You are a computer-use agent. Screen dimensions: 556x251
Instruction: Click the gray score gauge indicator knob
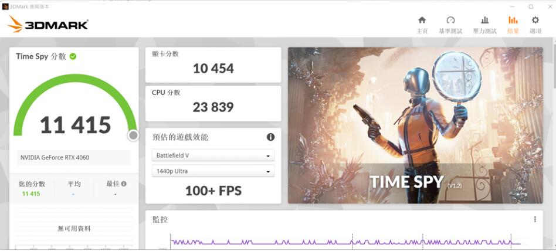[133, 135]
